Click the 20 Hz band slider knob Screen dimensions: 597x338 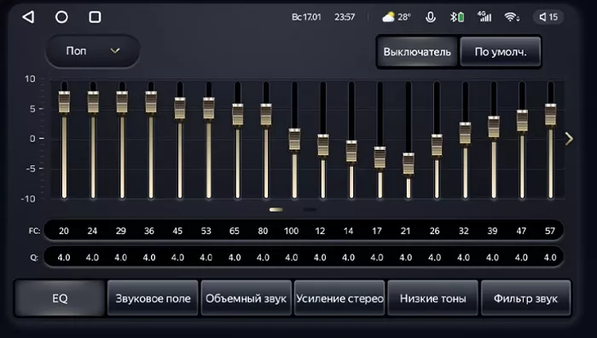(x=64, y=102)
